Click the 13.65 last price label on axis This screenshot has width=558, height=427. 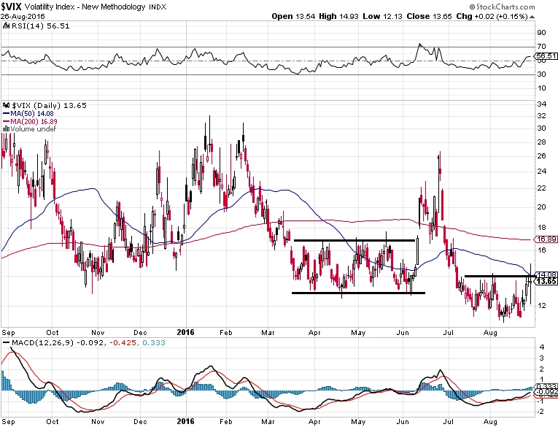tap(546, 281)
